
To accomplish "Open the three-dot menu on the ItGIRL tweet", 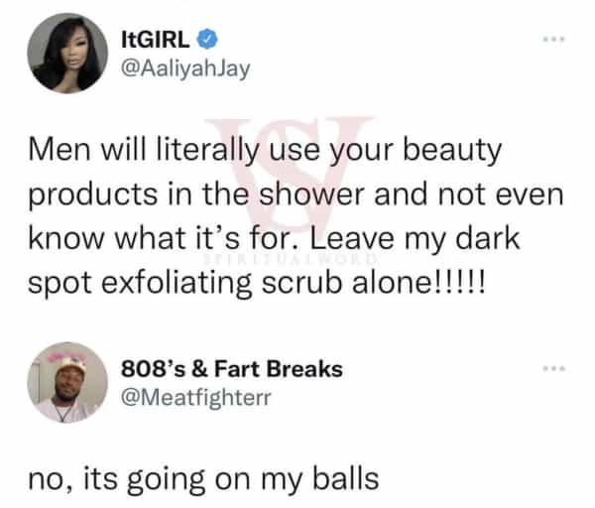I will (x=554, y=39).
